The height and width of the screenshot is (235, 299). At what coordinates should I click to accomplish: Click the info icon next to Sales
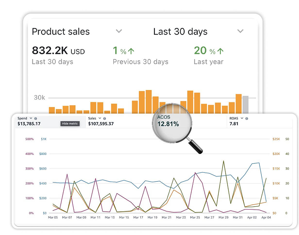point(104,118)
